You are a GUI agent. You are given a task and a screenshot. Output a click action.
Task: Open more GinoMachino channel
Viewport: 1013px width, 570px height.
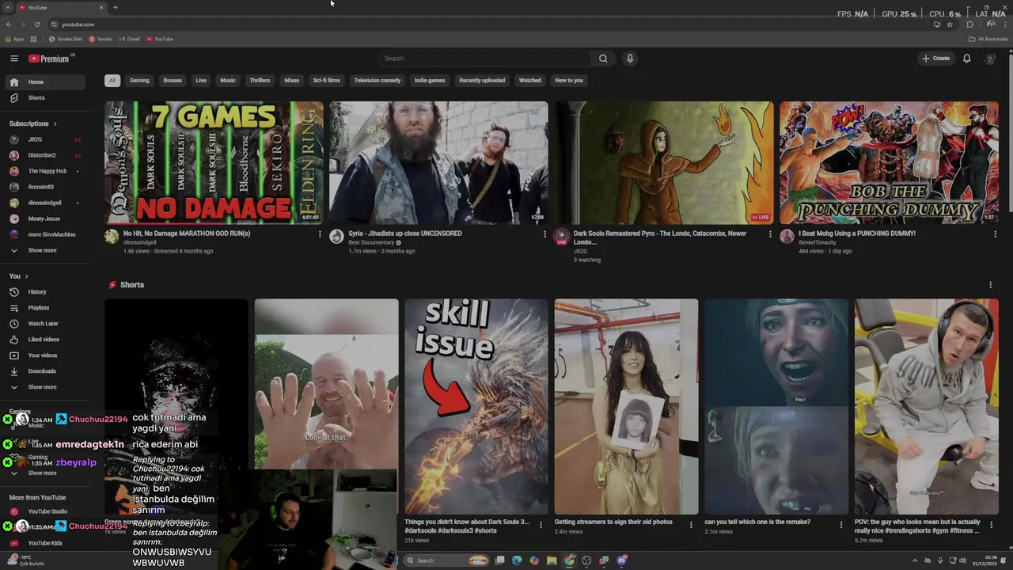[x=45, y=234]
